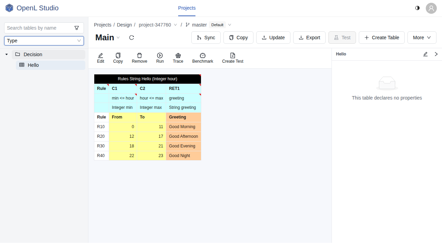Click the Export button
Image resolution: width=442 pixels, height=248 pixels.
[x=309, y=38]
